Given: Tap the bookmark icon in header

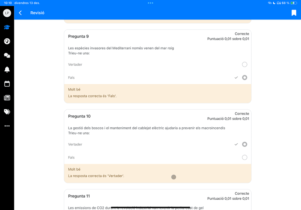Looking at the screenshot, I should click(x=294, y=13).
